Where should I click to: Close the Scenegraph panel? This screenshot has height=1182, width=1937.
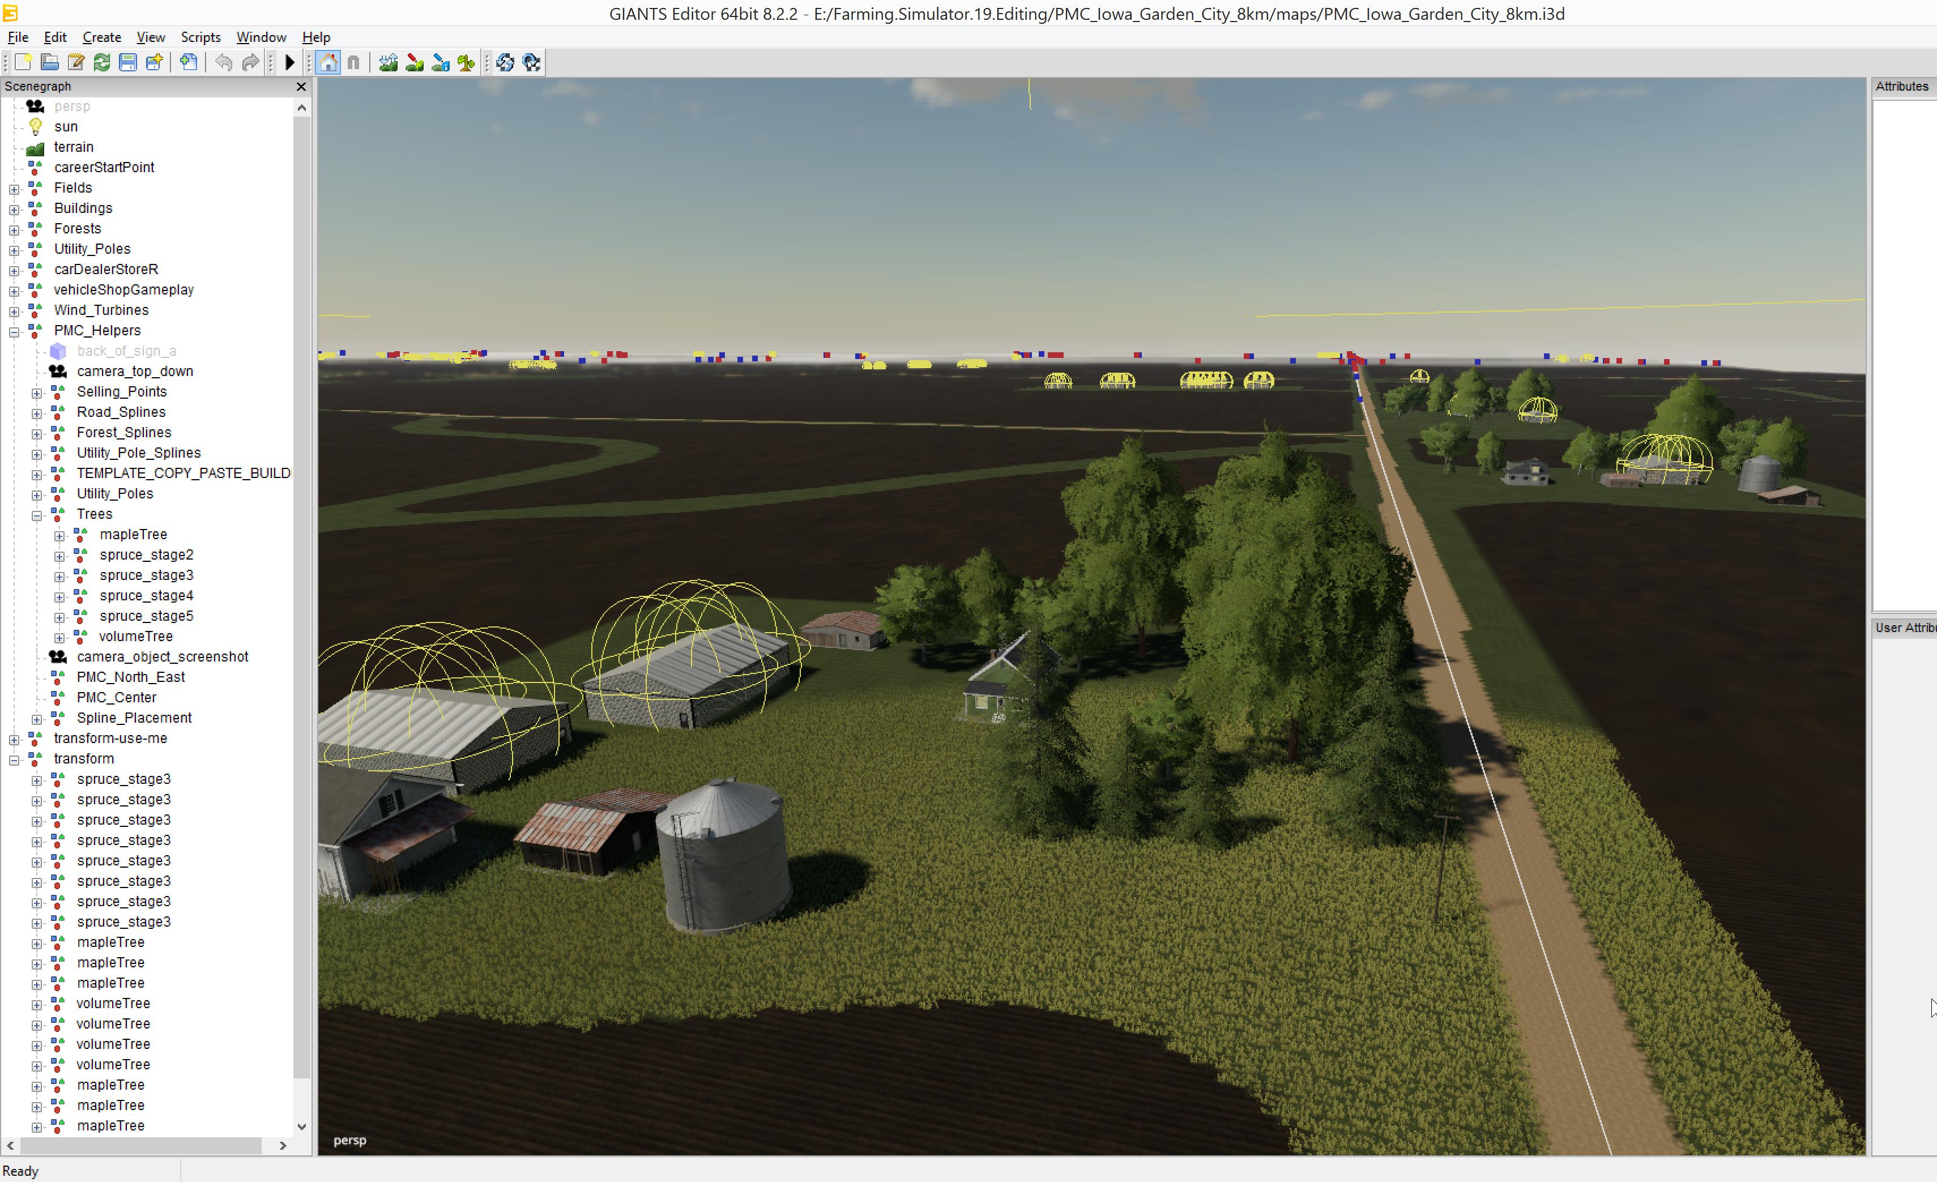point(301,87)
